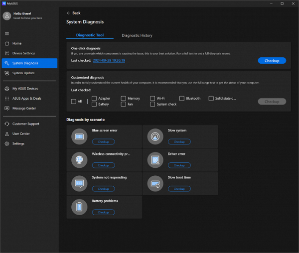This screenshot has height=253, width=299.
Task: Click the user profile avatar
Action: 7,15
